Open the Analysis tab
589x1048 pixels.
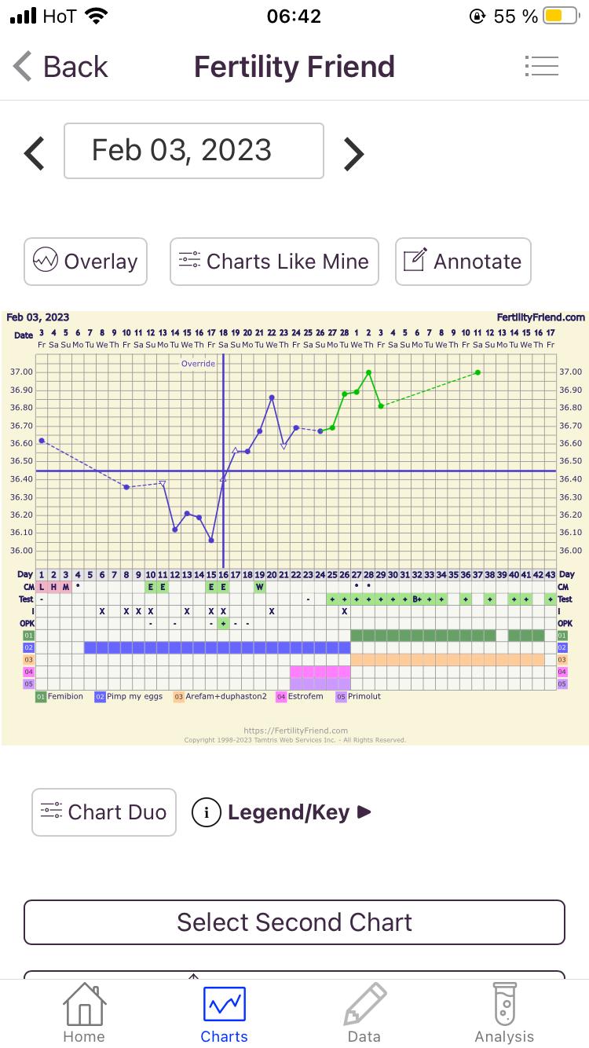(x=504, y=1012)
